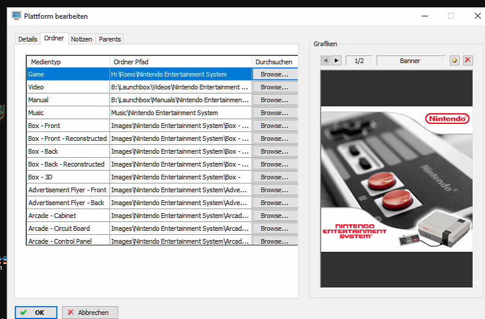The image size is (485, 319).
Task: Click the Medientyp column header
Action: pos(68,62)
